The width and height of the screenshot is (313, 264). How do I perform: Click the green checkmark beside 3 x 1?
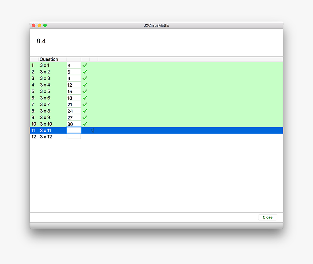pos(84,65)
